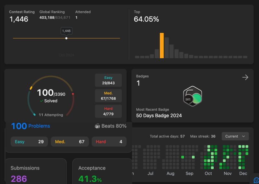
Task: Click the 50 Days hexagon badge icon
Action: point(193,96)
